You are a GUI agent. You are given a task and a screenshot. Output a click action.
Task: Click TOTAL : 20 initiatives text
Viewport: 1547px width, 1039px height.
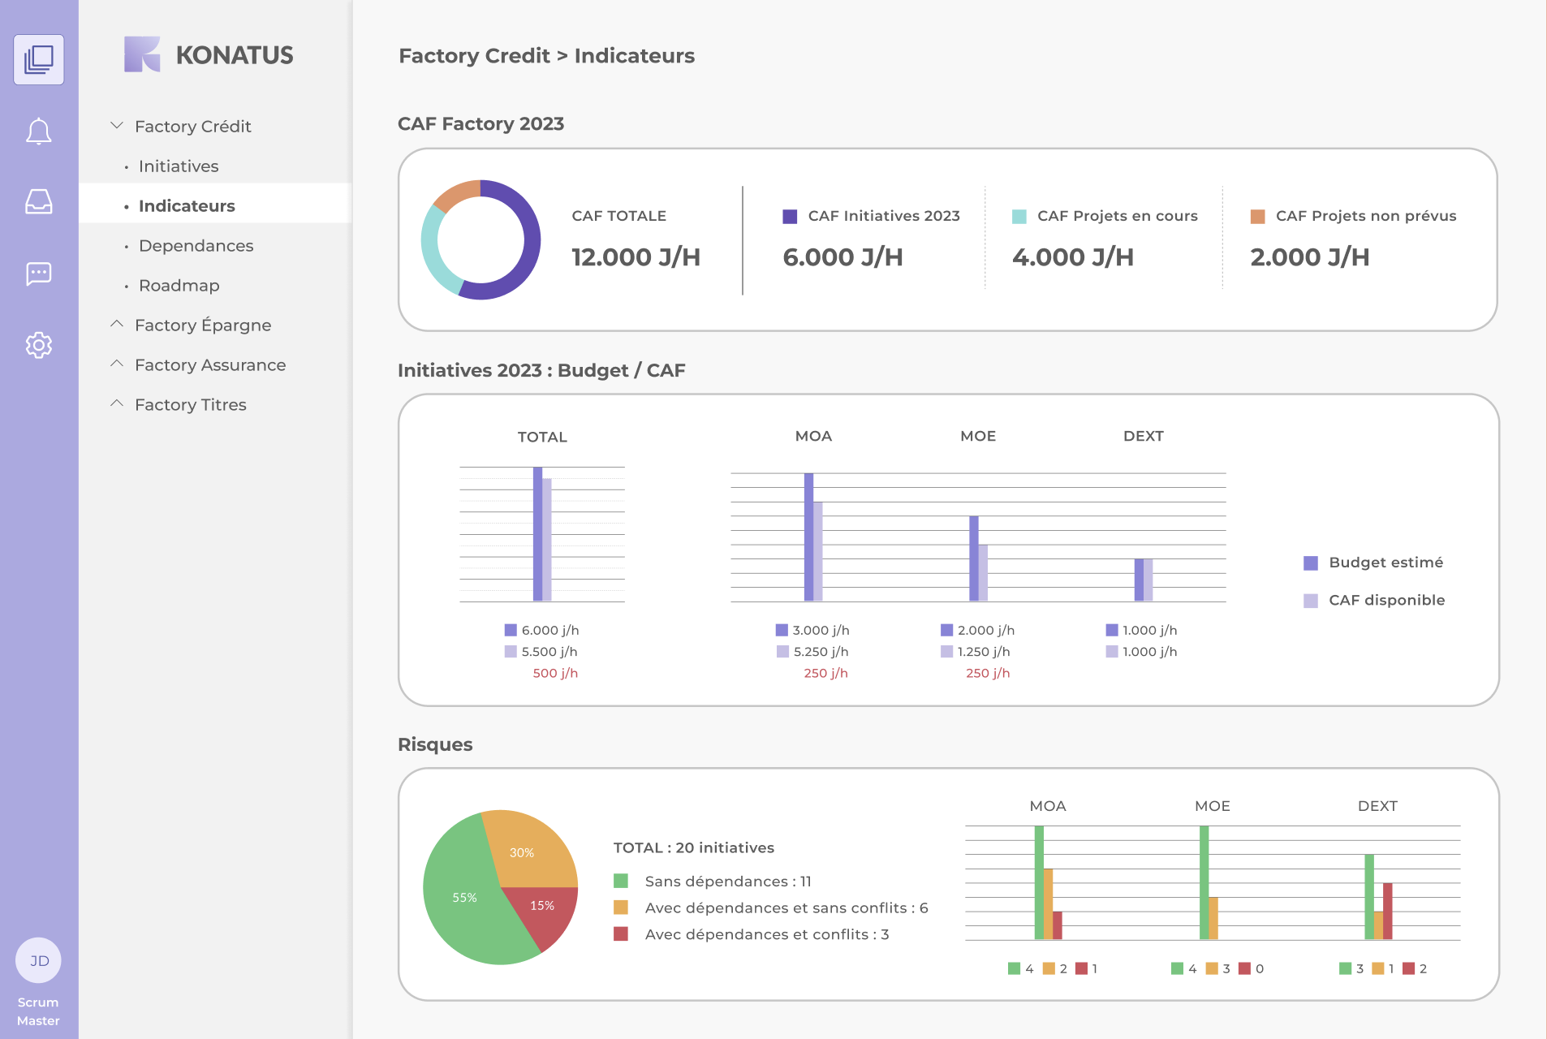coord(694,847)
